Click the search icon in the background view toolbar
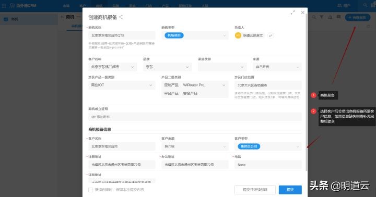Viewport: 376px width, 197px height. (x=314, y=17)
